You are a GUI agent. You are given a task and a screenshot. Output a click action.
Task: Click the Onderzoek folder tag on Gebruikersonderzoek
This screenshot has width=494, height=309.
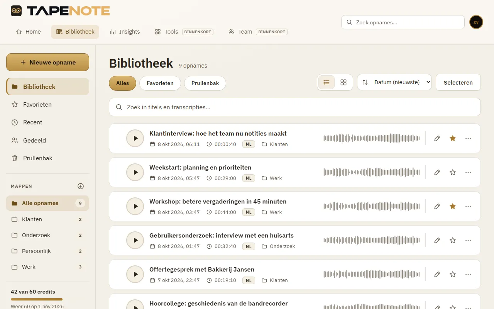(x=278, y=246)
